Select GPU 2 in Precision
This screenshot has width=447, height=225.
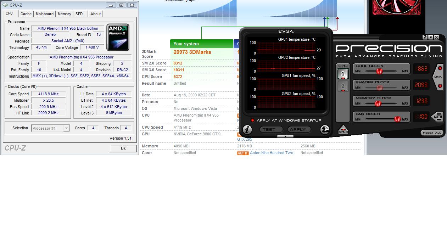click(343, 86)
